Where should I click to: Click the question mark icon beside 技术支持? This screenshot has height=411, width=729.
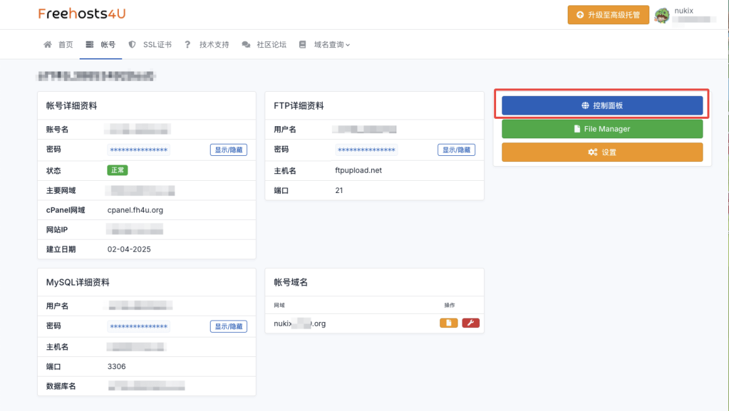point(188,45)
